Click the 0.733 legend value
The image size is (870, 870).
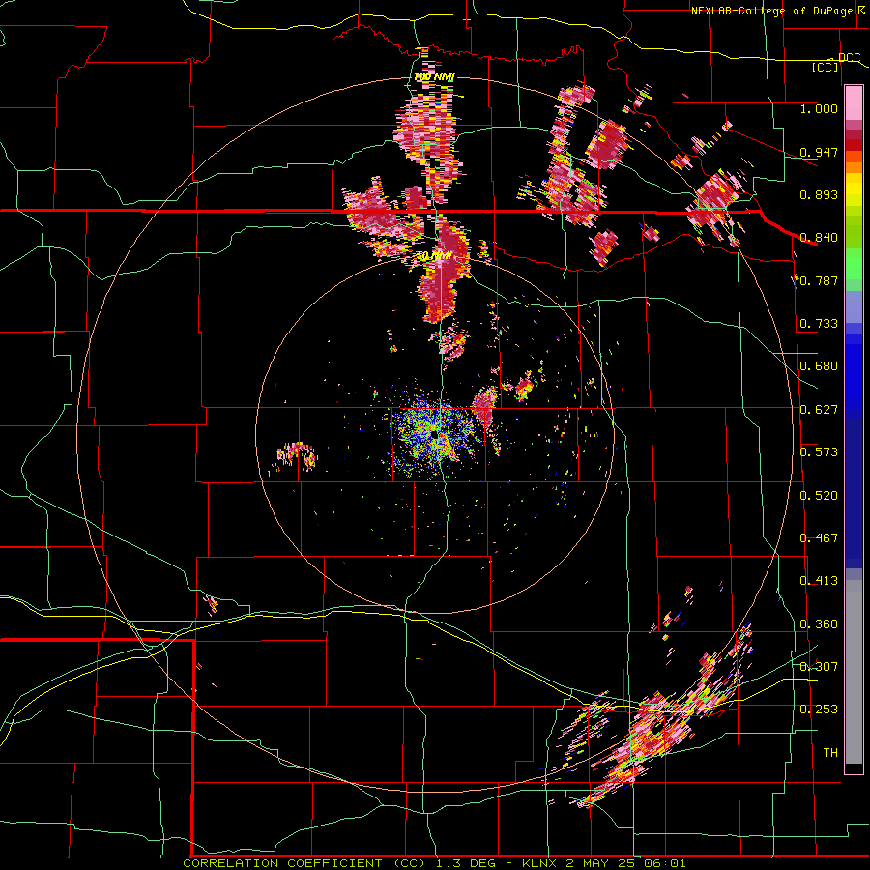click(x=819, y=324)
